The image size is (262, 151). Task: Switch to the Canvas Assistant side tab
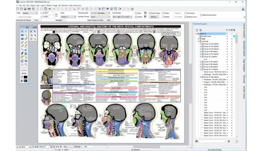(x=244, y=31)
